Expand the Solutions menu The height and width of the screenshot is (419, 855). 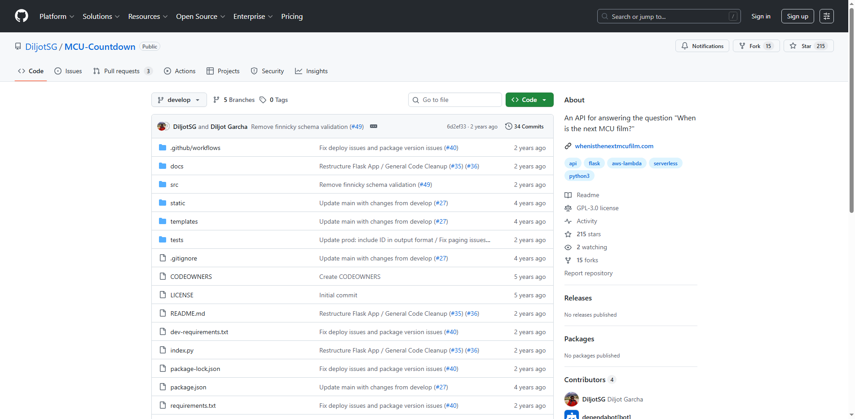tap(101, 16)
